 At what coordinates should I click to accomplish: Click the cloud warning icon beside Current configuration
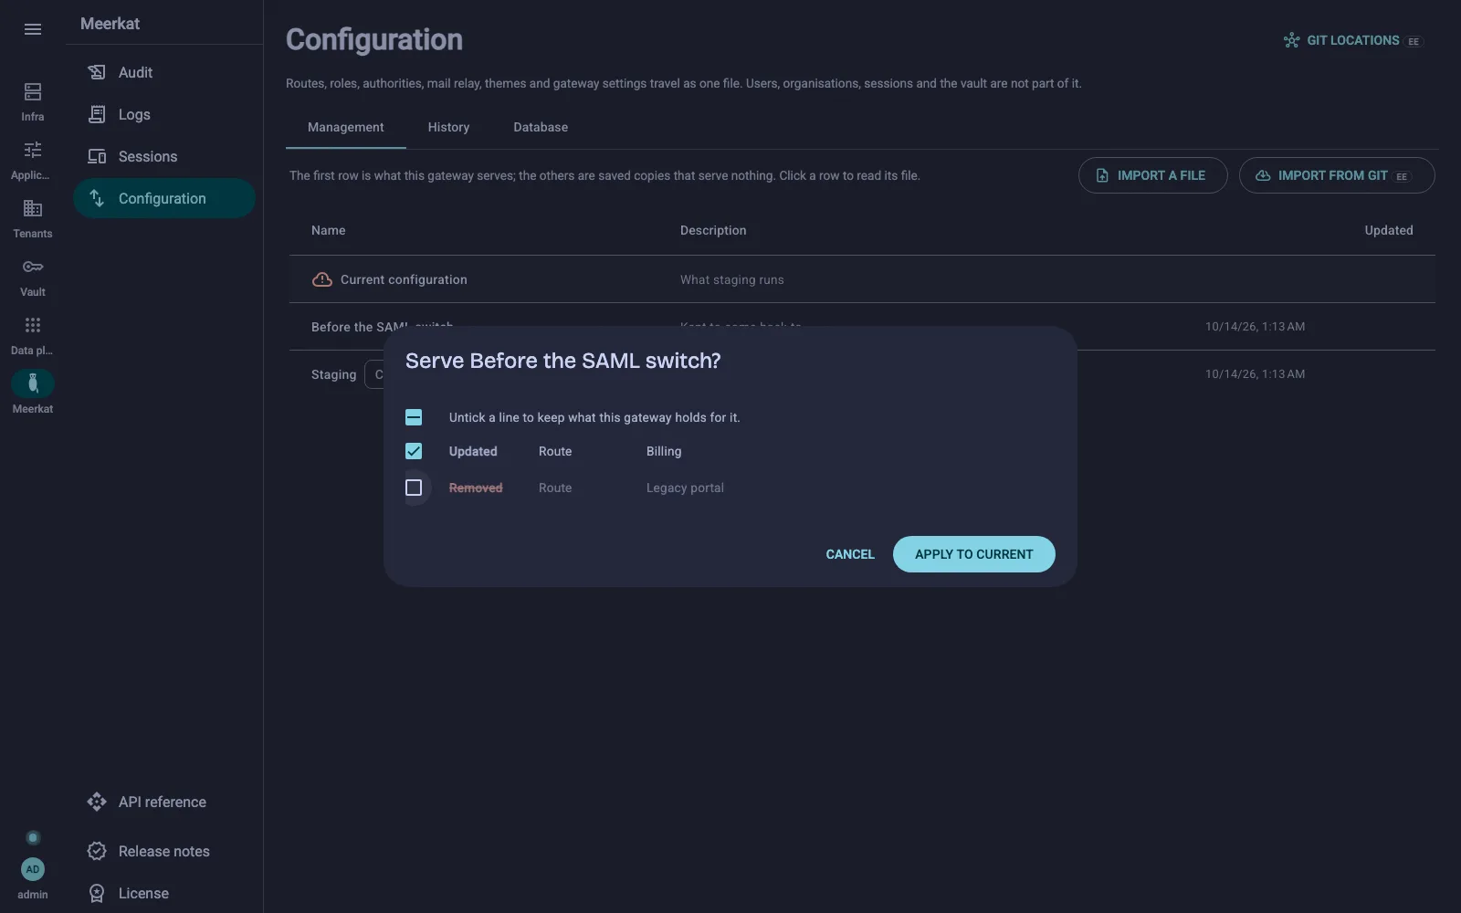pyautogui.click(x=322, y=279)
